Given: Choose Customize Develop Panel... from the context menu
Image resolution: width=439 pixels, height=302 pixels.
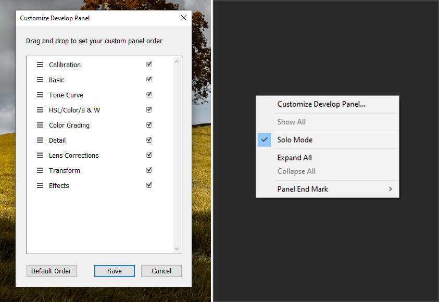Looking at the screenshot, I should click(327, 104).
